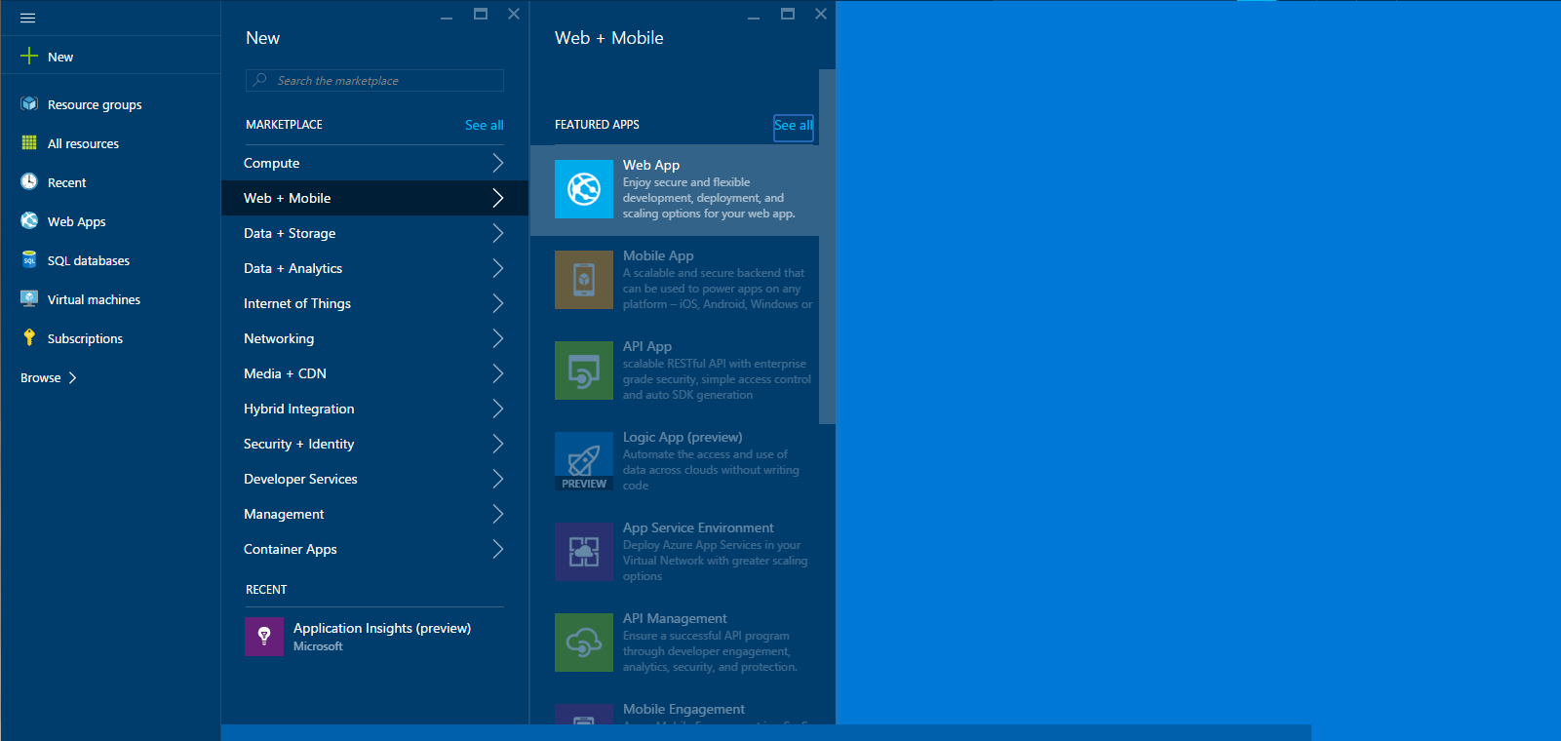Click the Mobile App tile icon

tap(584, 280)
